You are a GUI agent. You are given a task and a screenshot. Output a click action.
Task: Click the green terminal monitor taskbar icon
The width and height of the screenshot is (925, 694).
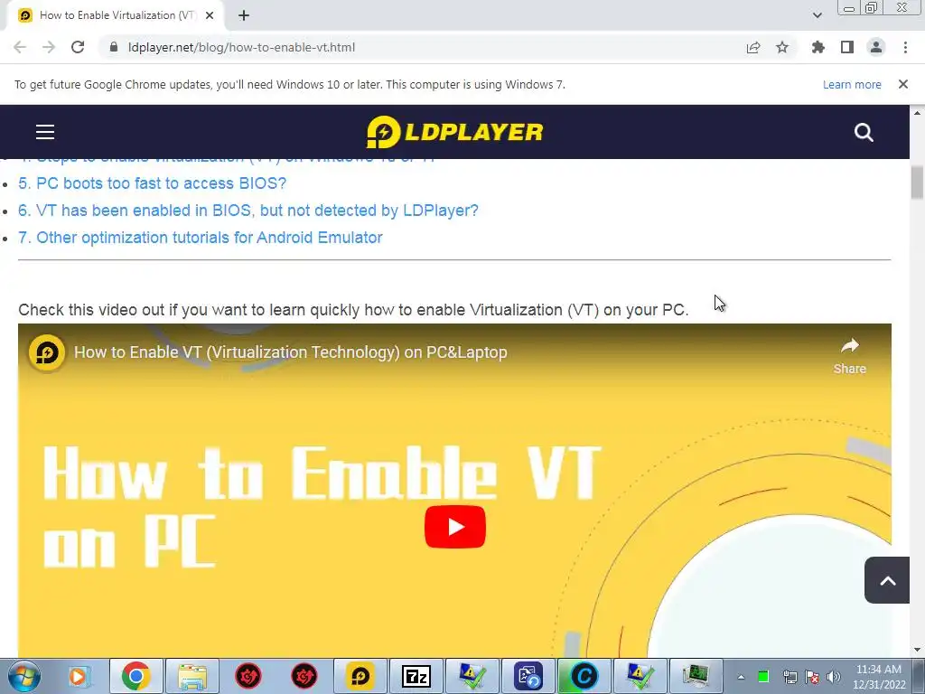pos(696,676)
